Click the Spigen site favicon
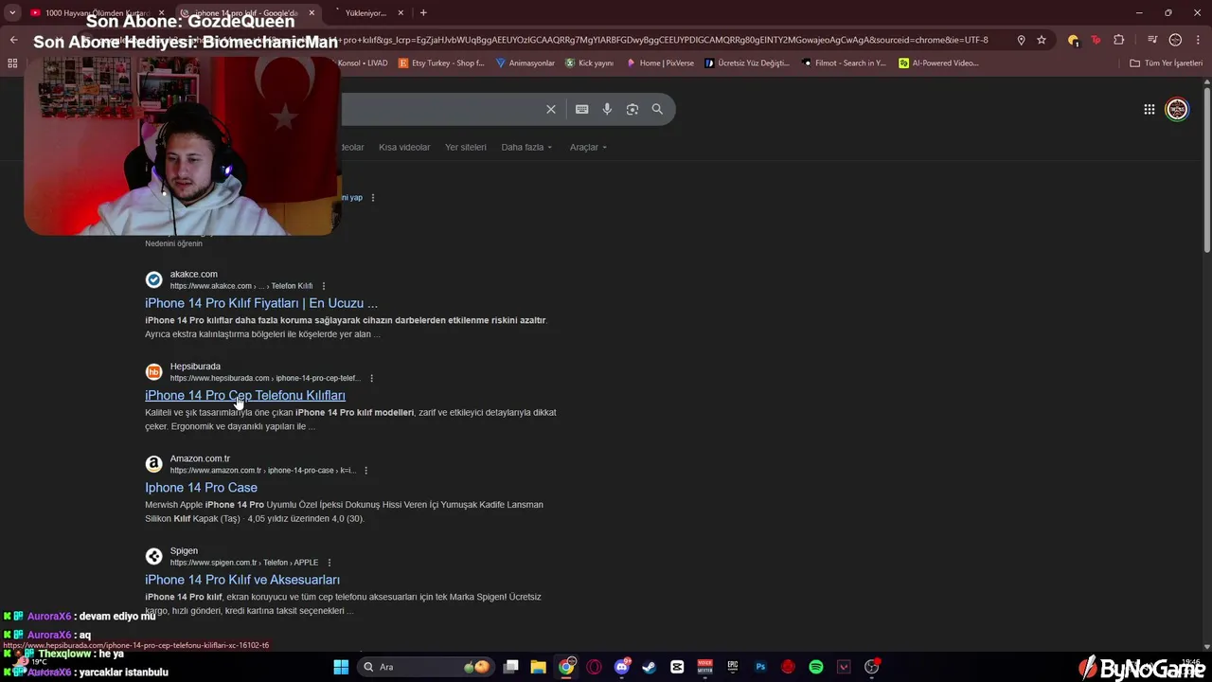1212x682 pixels. point(153,556)
